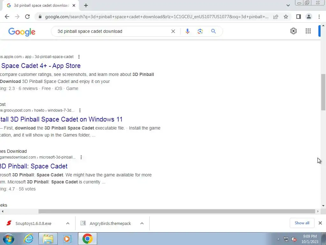
Task: Open a new tab
Action: 86,5
